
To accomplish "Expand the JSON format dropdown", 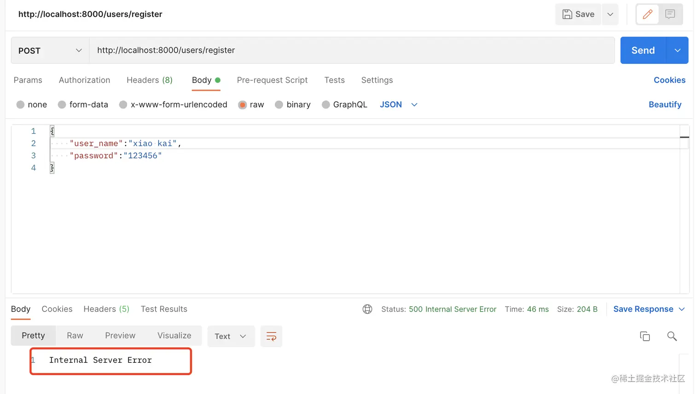I will pyautogui.click(x=414, y=105).
